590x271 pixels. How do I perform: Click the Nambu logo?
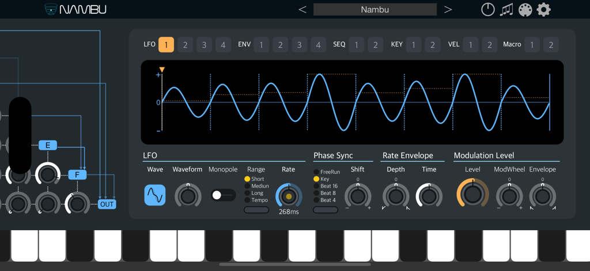tap(75, 9)
